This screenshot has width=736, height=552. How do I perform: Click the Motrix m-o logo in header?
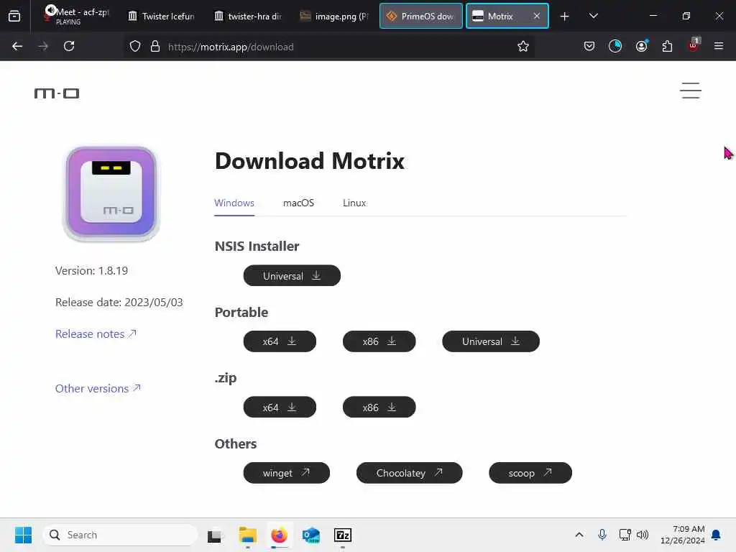(57, 93)
